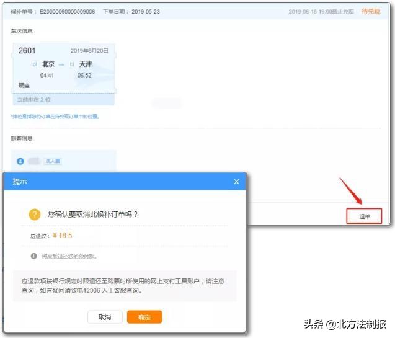
Task: Click the blue queue position note text
Action: [55, 117]
